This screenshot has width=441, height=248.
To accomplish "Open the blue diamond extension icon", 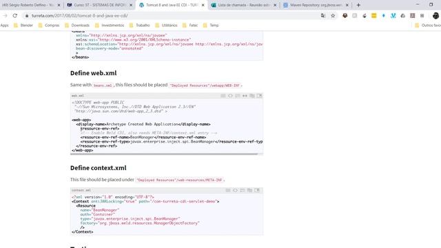I will pyautogui.click(x=383, y=16).
